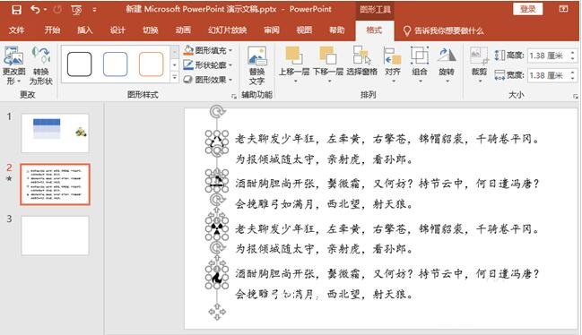Screen dimensions: 582x335
Task: Select slide 1 thumbnail
Action: click(55, 133)
